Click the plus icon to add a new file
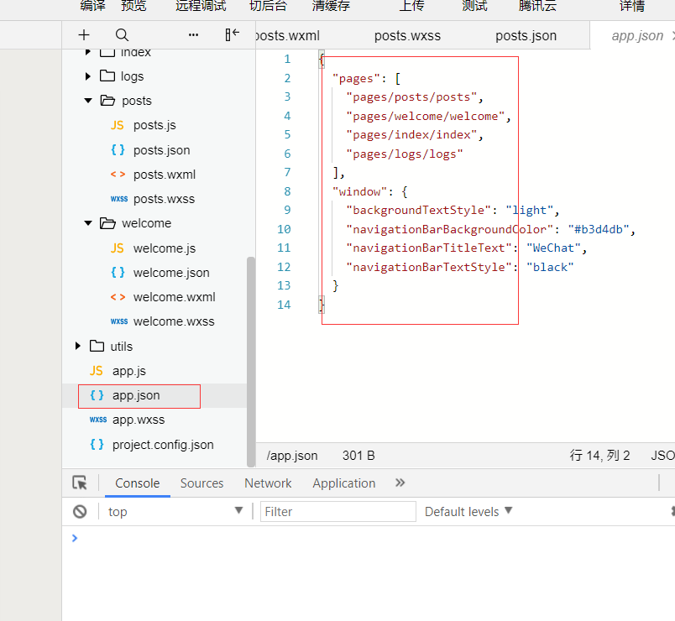The image size is (675, 621). 84,34
